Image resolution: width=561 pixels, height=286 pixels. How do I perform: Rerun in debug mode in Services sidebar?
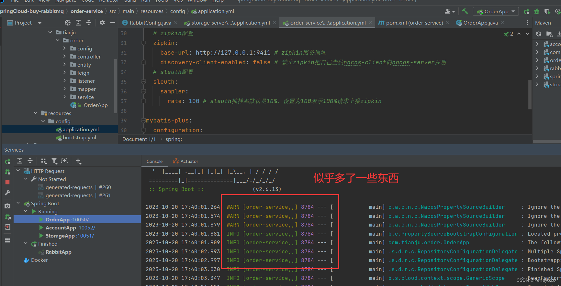pos(7,172)
